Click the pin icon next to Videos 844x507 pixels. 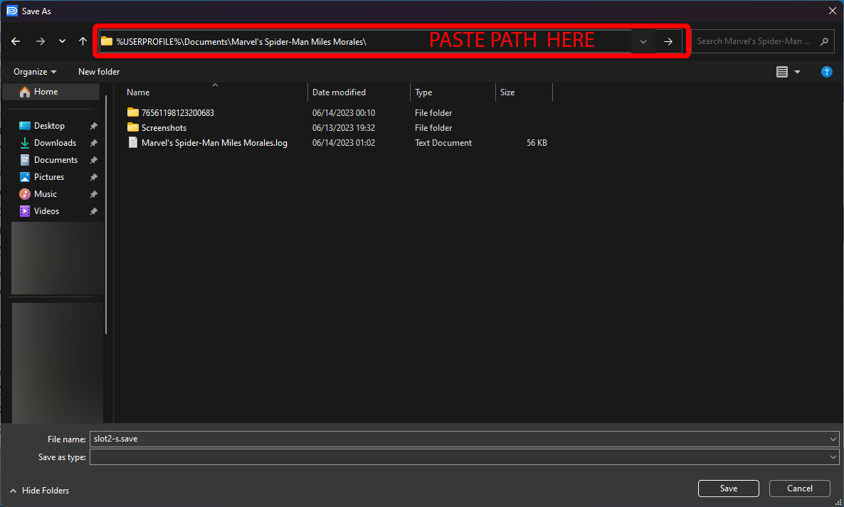pyautogui.click(x=94, y=211)
